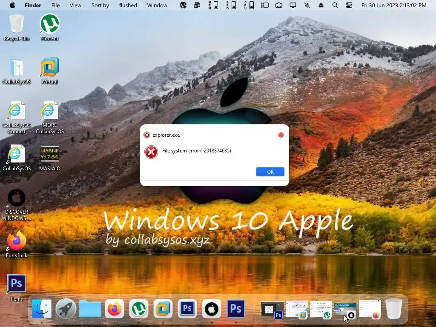The image size is (436, 327).
Task: Click OK in the explorer.exe error dialog
Action: coord(270,172)
